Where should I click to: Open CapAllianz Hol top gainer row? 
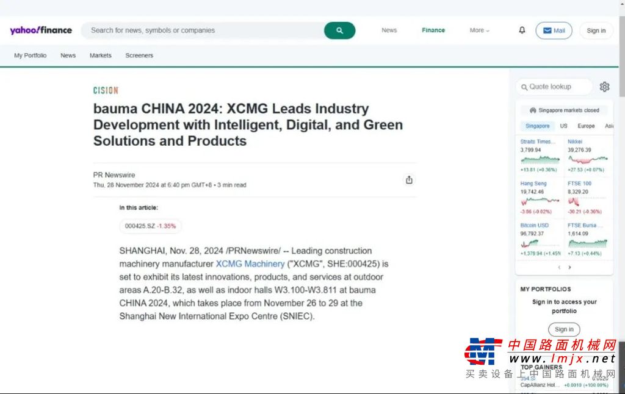(x=564, y=385)
